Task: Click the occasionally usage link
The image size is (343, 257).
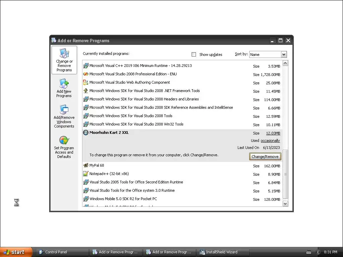Action: [x=270, y=141]
